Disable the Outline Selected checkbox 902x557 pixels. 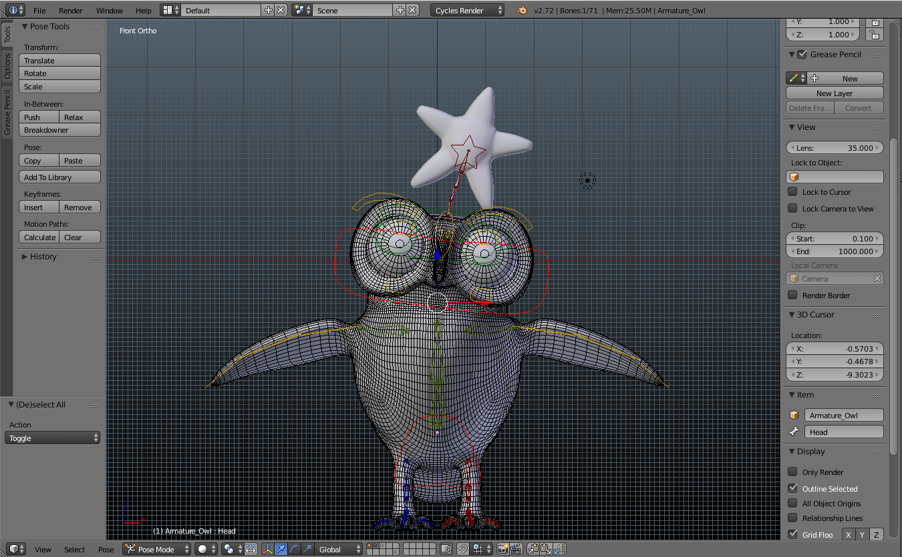[x=792, y=488]
